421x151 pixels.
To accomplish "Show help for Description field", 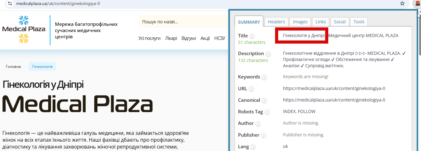I will pos(268,54).
